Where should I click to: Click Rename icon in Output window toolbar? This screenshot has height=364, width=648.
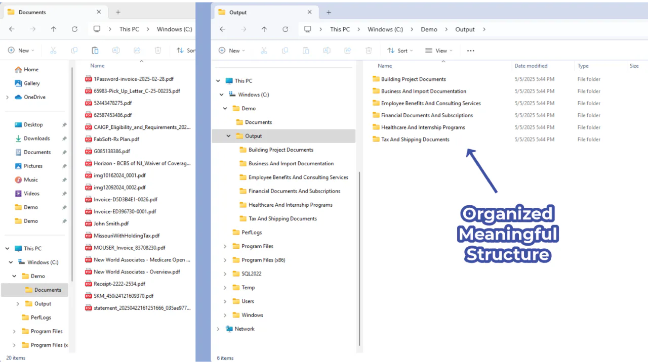(x=327, y=51)
